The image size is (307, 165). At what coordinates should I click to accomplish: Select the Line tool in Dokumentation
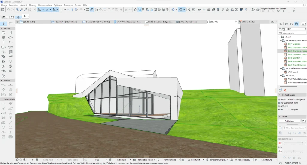pos(10,122)
